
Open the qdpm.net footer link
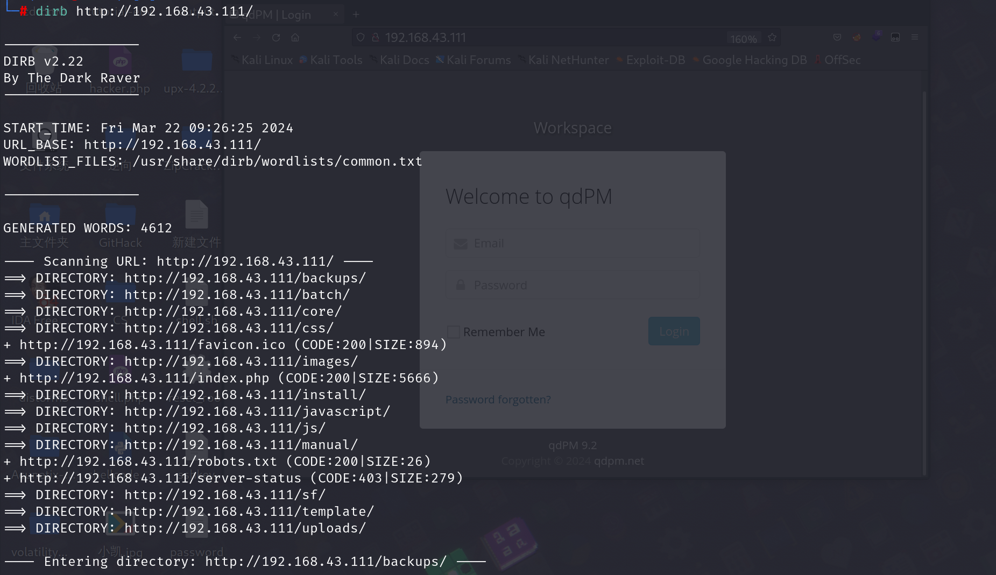[619, 461]
